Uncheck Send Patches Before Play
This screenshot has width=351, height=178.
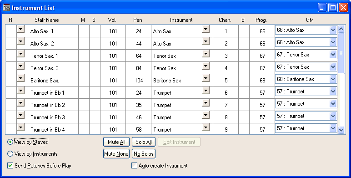click(x=10, y=166)
